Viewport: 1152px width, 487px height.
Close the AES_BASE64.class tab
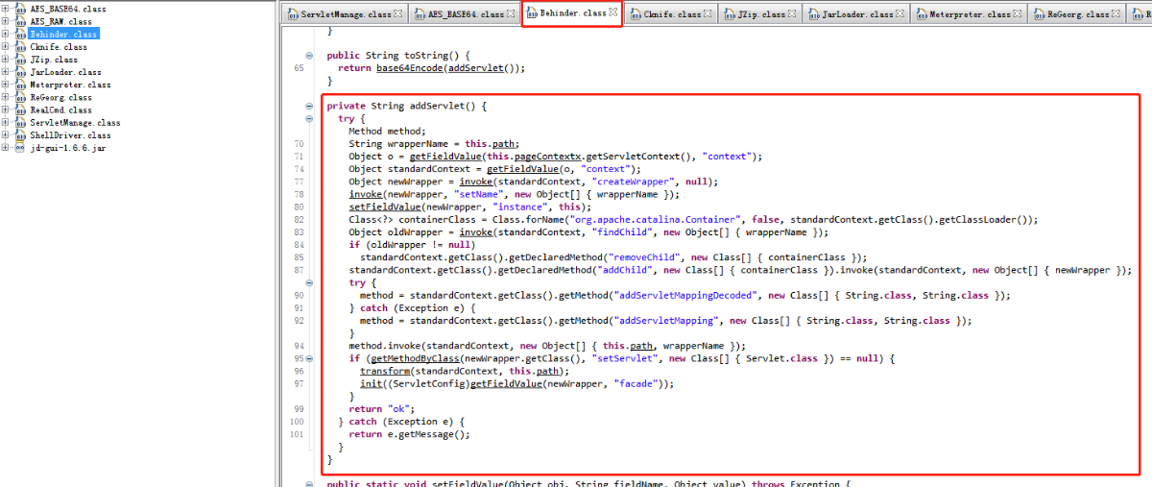[x=511, y=13]
